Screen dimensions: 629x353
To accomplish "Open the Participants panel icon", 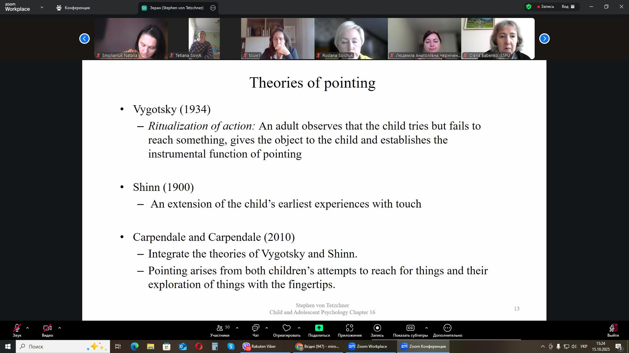I will tap(220, 328).
